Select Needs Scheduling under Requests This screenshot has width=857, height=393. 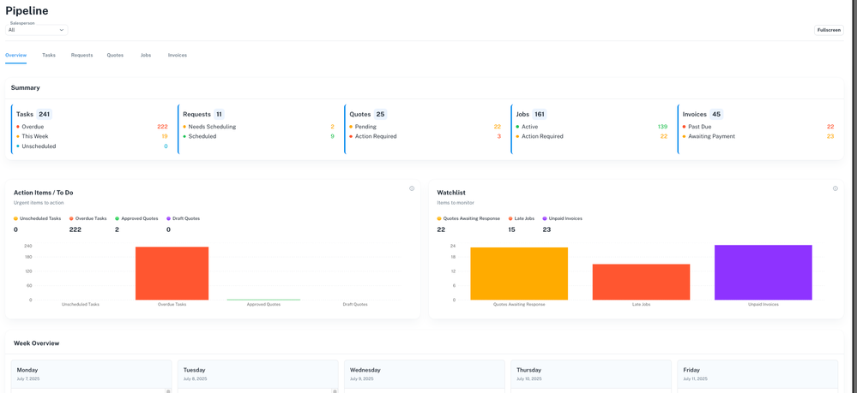pyautogui.click(x=212, y=127)
